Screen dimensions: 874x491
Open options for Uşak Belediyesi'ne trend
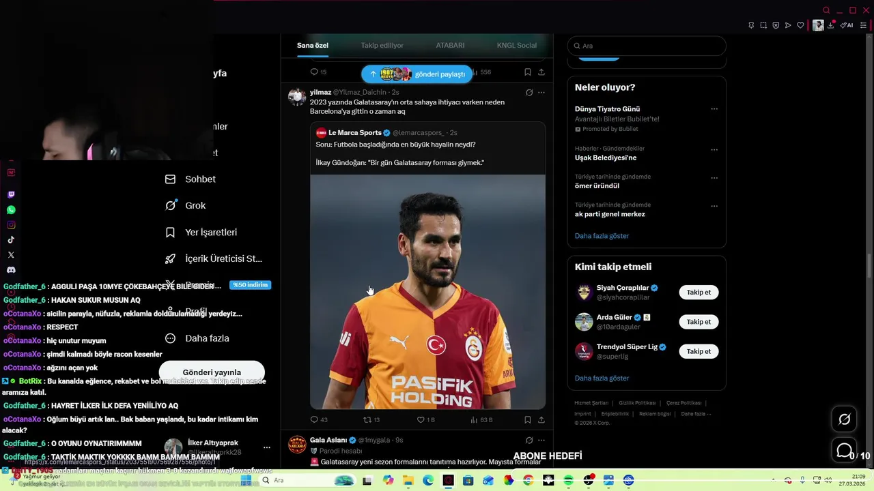714,149
